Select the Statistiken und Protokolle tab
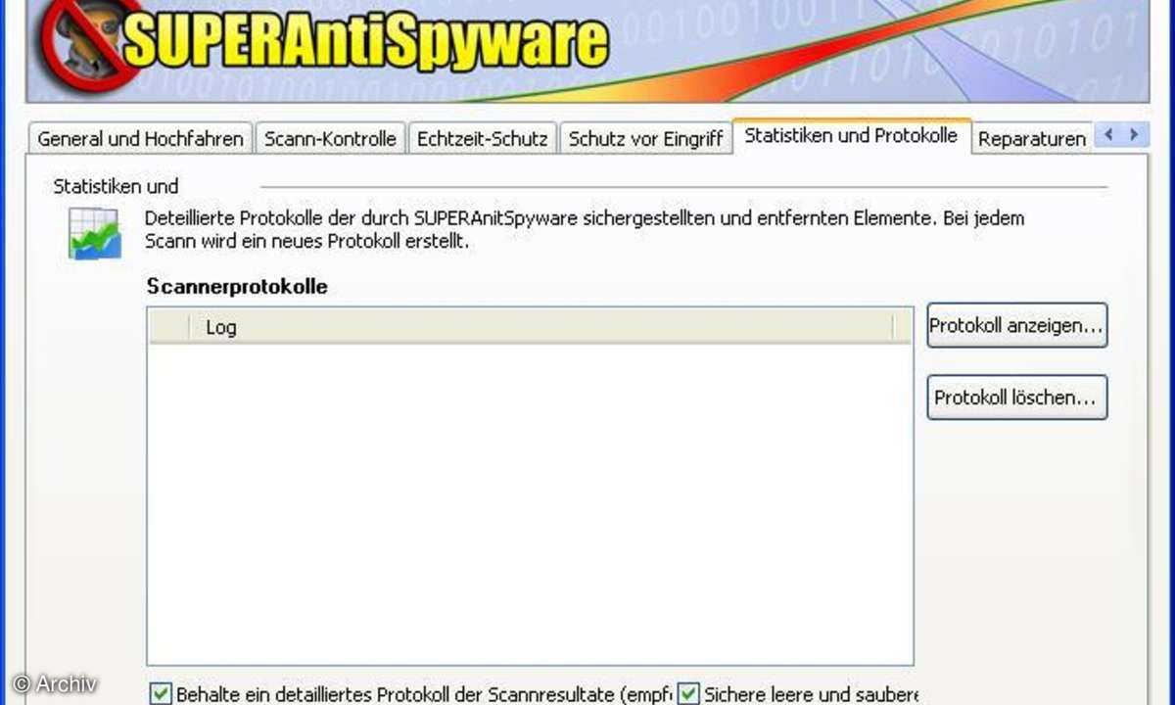1175x705 pixels. [851, 135]
